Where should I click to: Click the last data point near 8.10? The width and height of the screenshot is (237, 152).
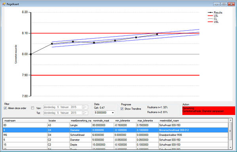(x=157, y=34)
